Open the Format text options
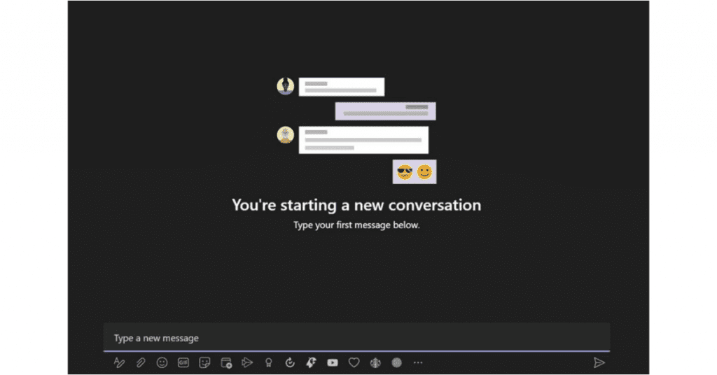Screen dimensions: 717x375 pos(119,362)
